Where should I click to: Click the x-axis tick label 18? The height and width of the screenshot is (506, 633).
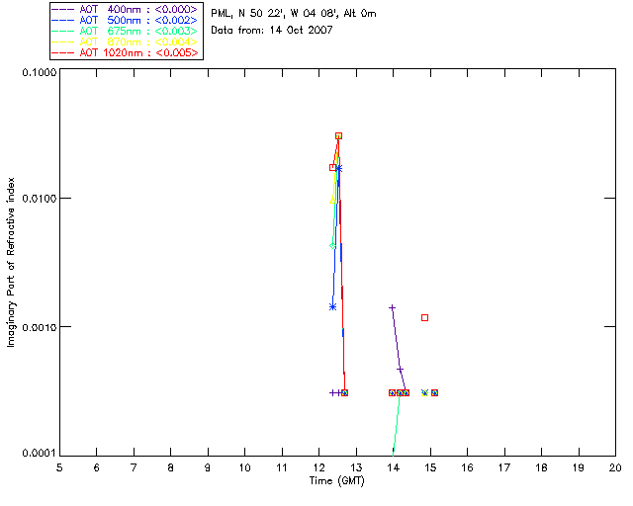[x=541, y=467]
